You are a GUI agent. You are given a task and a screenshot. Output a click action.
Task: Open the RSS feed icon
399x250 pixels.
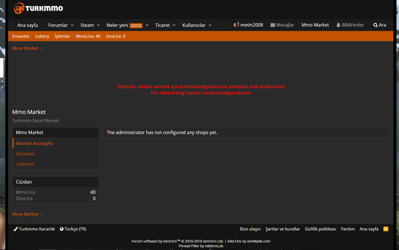386,229
